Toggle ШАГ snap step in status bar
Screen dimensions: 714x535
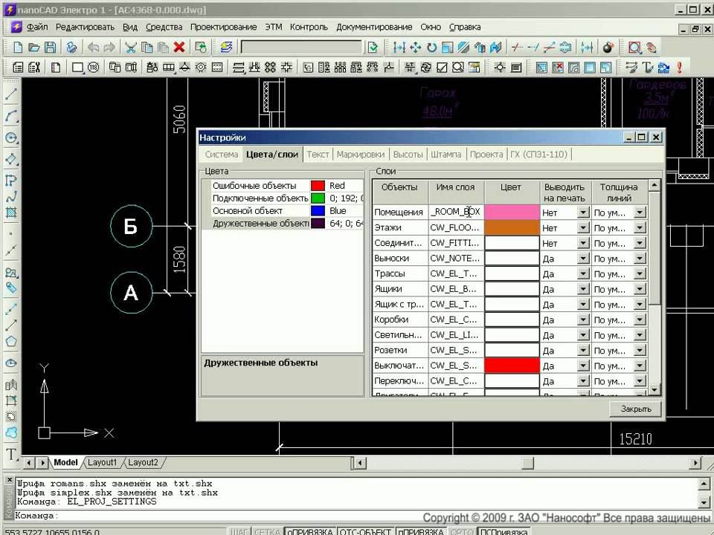pyautogui.click(x=238, y=531)
